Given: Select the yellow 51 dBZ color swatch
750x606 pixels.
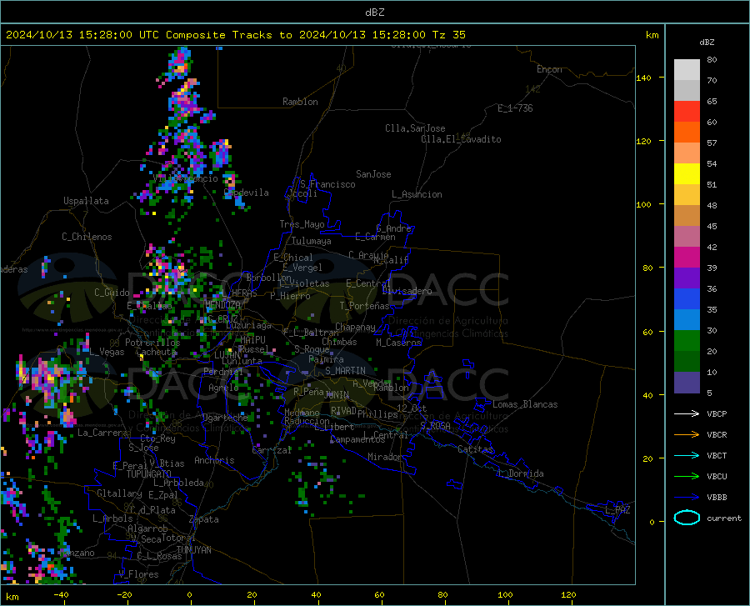Looking at the screenshot, I should pos(687,174).
